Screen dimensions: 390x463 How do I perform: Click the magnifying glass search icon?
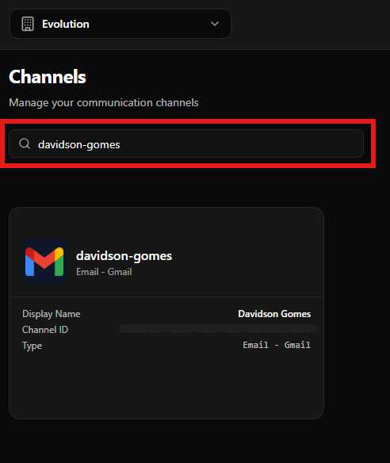click(x=25, y=143)
